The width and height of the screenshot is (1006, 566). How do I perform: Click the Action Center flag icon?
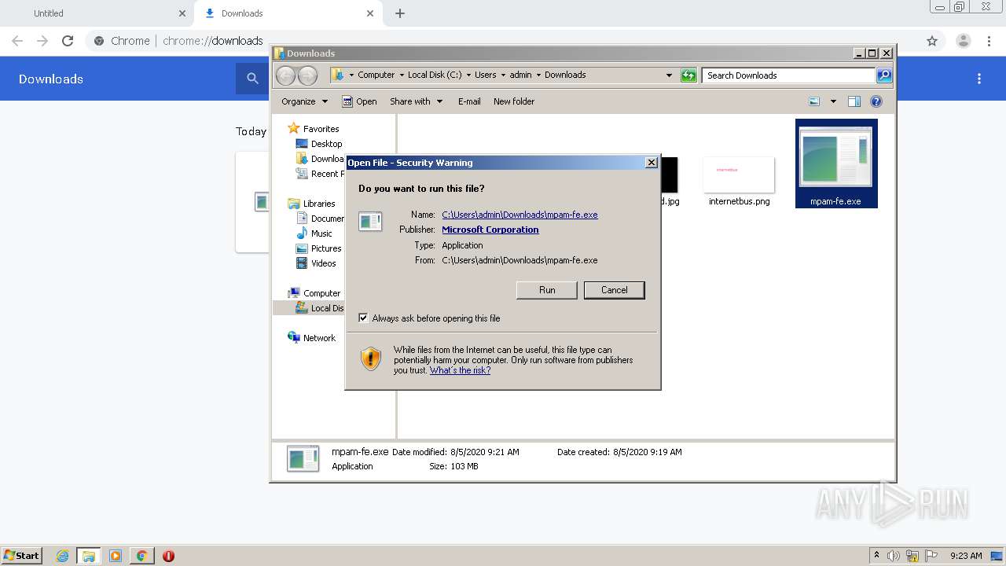931,556
